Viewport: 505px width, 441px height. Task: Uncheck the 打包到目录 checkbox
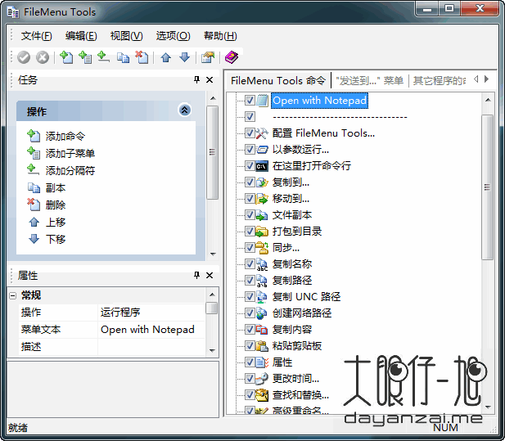pyautogui.click(x=250, y=231)
